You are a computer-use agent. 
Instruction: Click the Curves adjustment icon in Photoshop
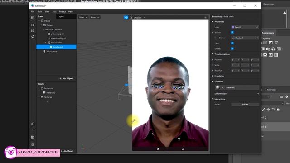pyautogui.click(x=266, y=43)
